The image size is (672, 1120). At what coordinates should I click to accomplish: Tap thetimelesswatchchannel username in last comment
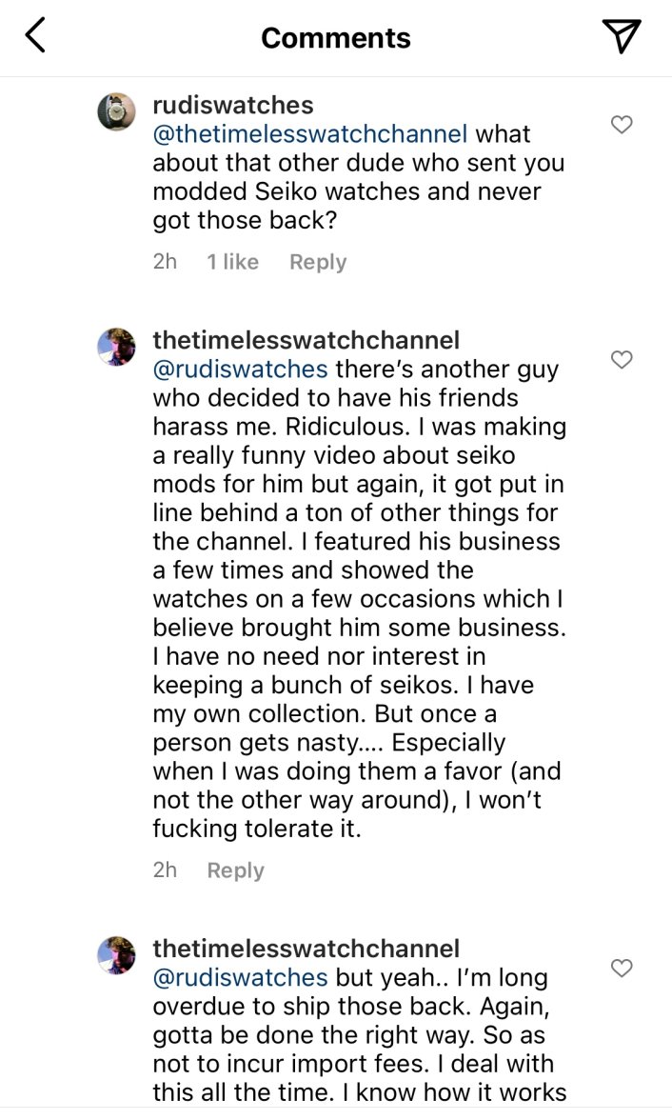click(x=306, y=949)
